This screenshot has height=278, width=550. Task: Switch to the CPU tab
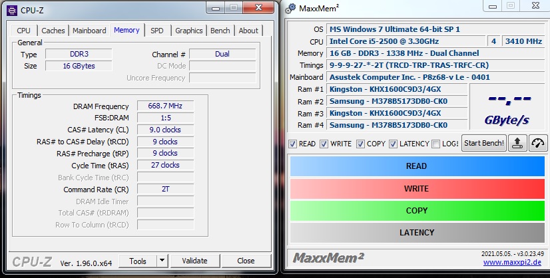click(x=23, y=31)
